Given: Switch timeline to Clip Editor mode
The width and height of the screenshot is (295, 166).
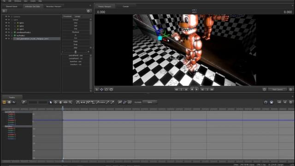Looking at the screenshot, I should coord(4,102).
